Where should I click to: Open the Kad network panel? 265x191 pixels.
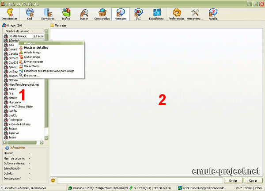tap(29, 14)
